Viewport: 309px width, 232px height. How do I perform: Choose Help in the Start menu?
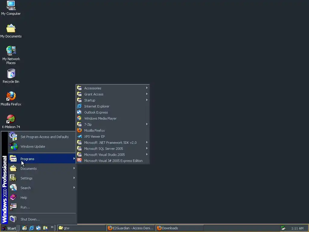42,198
